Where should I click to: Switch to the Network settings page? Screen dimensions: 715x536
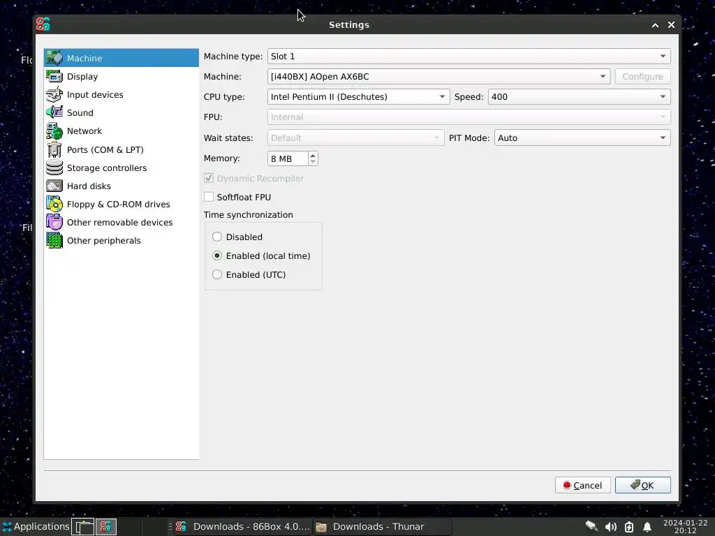click(121, 131)
